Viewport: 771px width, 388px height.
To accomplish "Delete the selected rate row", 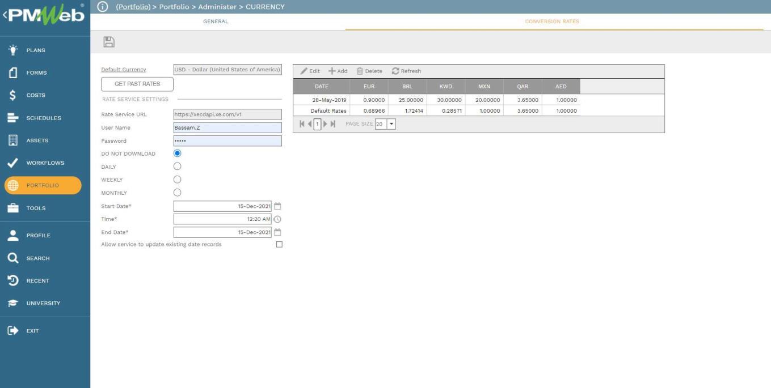I will pyautogui.click(x=369, y=71).
